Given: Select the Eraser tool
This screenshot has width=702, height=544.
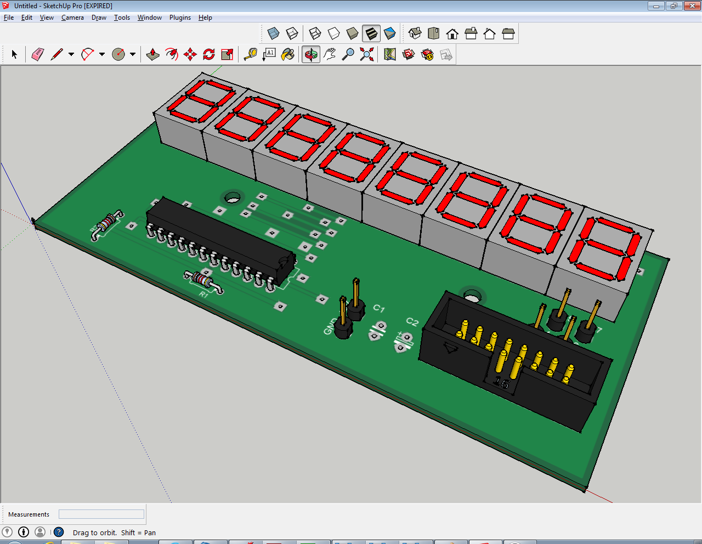Looking at the screenshot, I should pyautogui.click(x=37, y=54).
